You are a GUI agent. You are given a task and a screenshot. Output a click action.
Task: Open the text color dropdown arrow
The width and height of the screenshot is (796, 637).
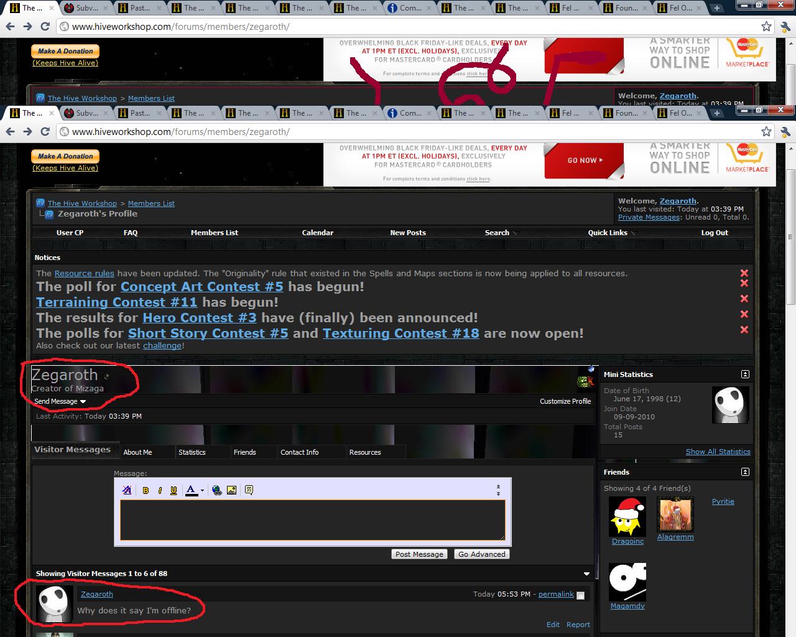pos(202,490)
